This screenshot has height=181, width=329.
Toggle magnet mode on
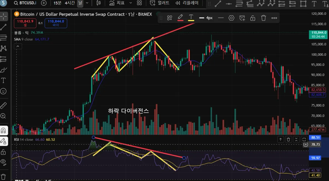4,130
